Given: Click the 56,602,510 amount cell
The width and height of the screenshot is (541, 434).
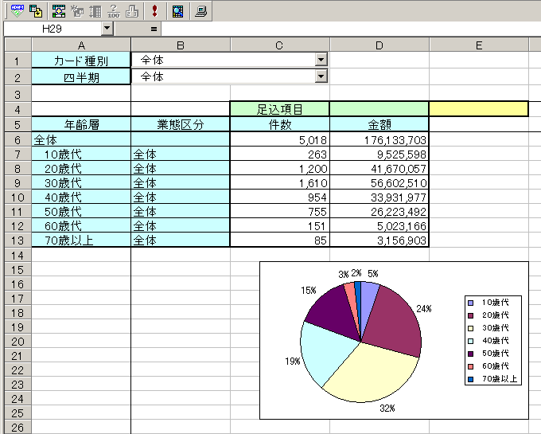Looking at the screenshot, I should [379, 182].
